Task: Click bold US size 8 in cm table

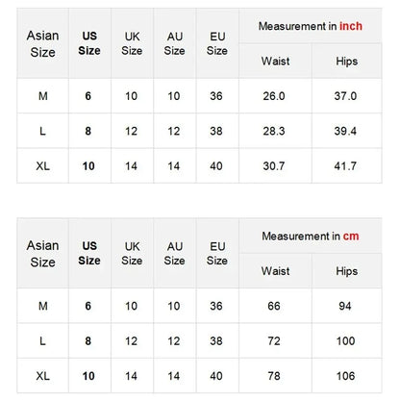Action: (87, 340)
